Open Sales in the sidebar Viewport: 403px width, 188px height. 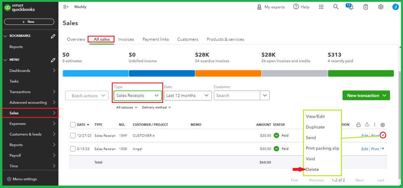tap(30, 113)
